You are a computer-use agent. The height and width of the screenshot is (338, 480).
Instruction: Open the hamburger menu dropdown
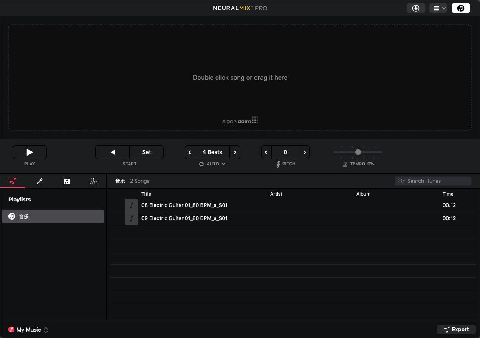[438, 8]
